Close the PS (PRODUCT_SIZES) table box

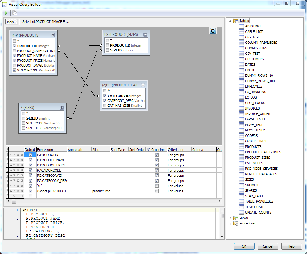tap(145, 35)
